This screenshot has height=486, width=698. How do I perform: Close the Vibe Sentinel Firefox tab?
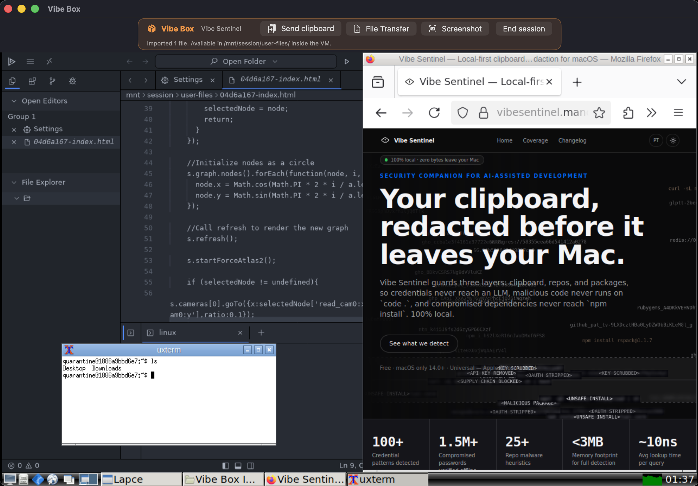pyautogui.click(x=549, y=82)
